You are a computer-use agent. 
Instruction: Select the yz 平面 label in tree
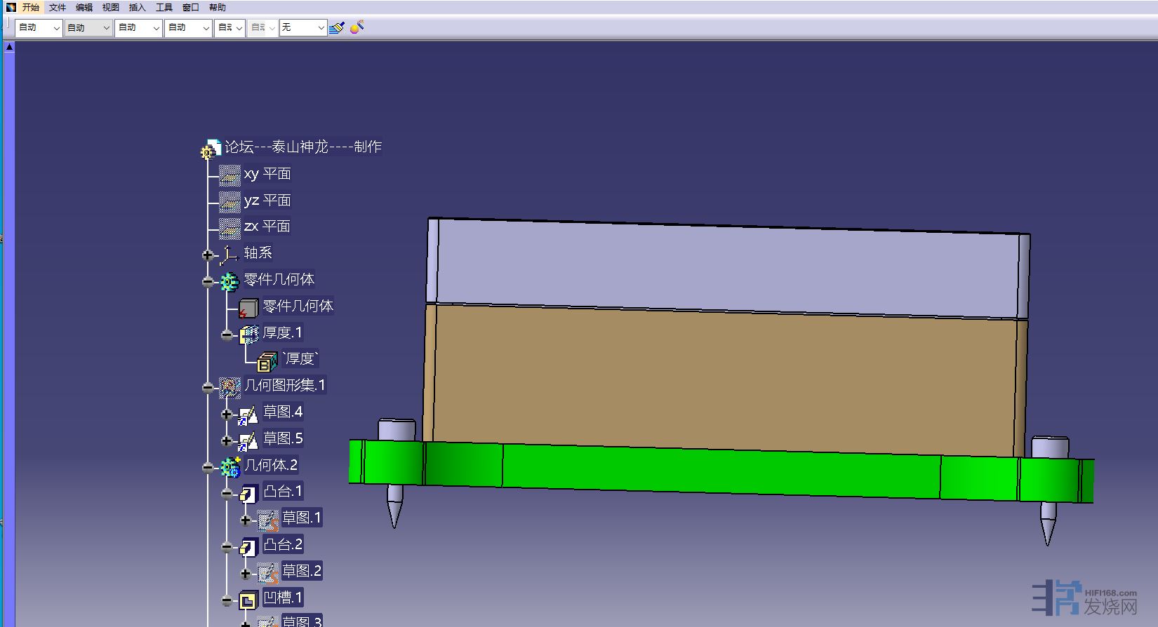point(267,201)
